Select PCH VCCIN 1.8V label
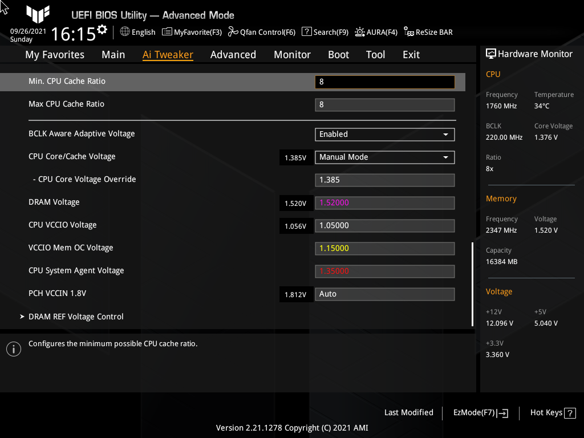 coord(58,294)
